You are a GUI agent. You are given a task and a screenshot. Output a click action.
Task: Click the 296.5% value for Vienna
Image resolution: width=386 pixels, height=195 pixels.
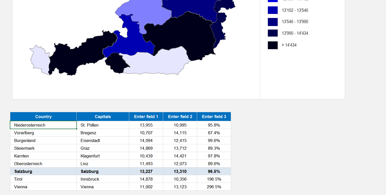tap(214, 187)
